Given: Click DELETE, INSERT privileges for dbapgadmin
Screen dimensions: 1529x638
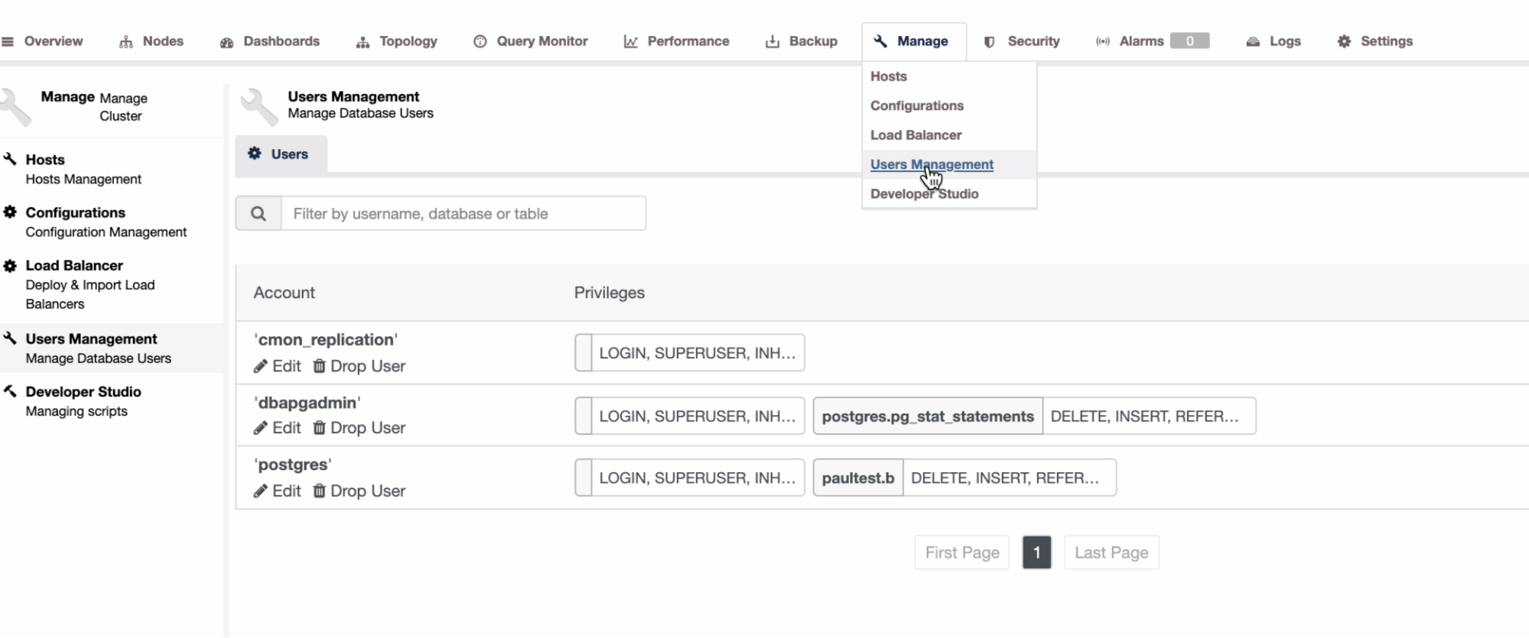Looking at the screenshot, I should click(x=1149, y=416).
